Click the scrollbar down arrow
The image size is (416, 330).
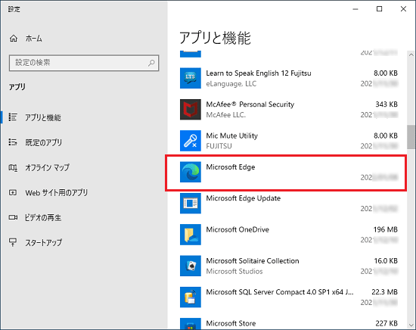coord(411,325)
